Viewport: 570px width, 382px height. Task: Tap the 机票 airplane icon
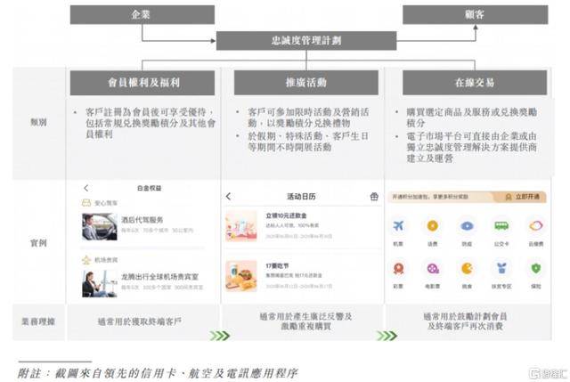(397, 226)
